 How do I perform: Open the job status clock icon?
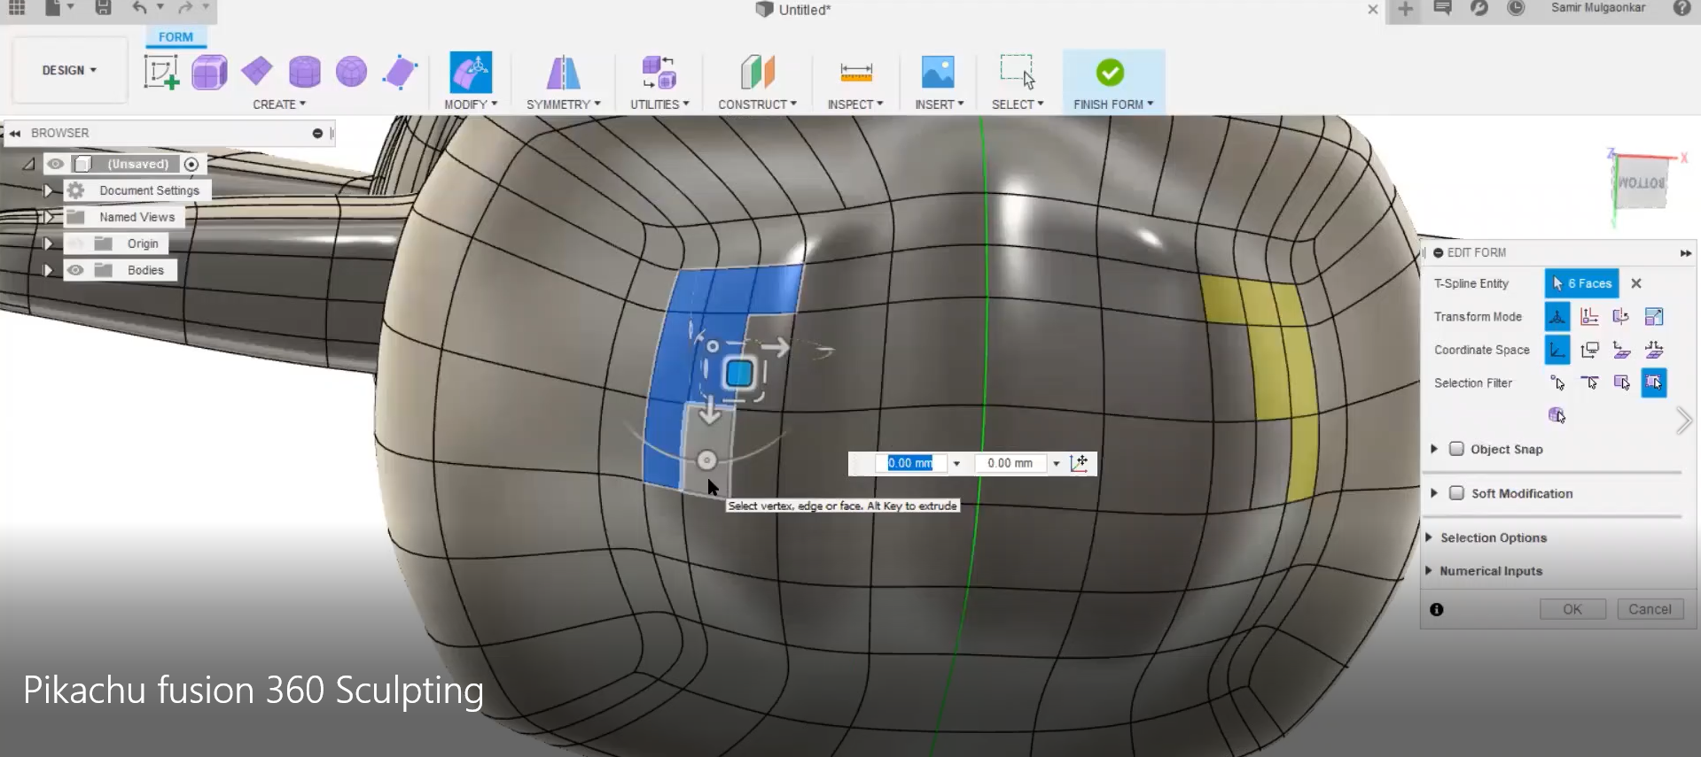[1517, 8]
